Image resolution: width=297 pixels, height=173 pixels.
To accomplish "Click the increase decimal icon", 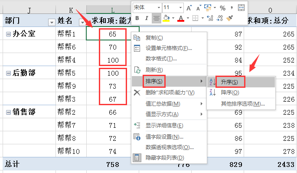I will point(210,18).
